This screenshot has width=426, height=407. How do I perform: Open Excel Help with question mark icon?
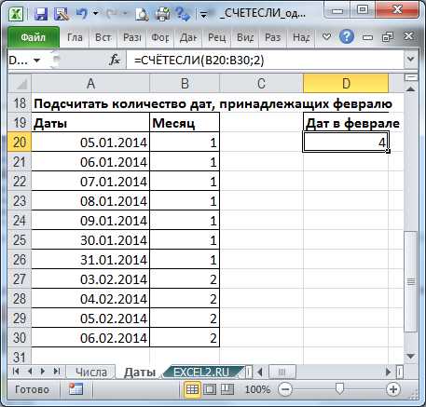pyautogui.click(x=347, y=37)
